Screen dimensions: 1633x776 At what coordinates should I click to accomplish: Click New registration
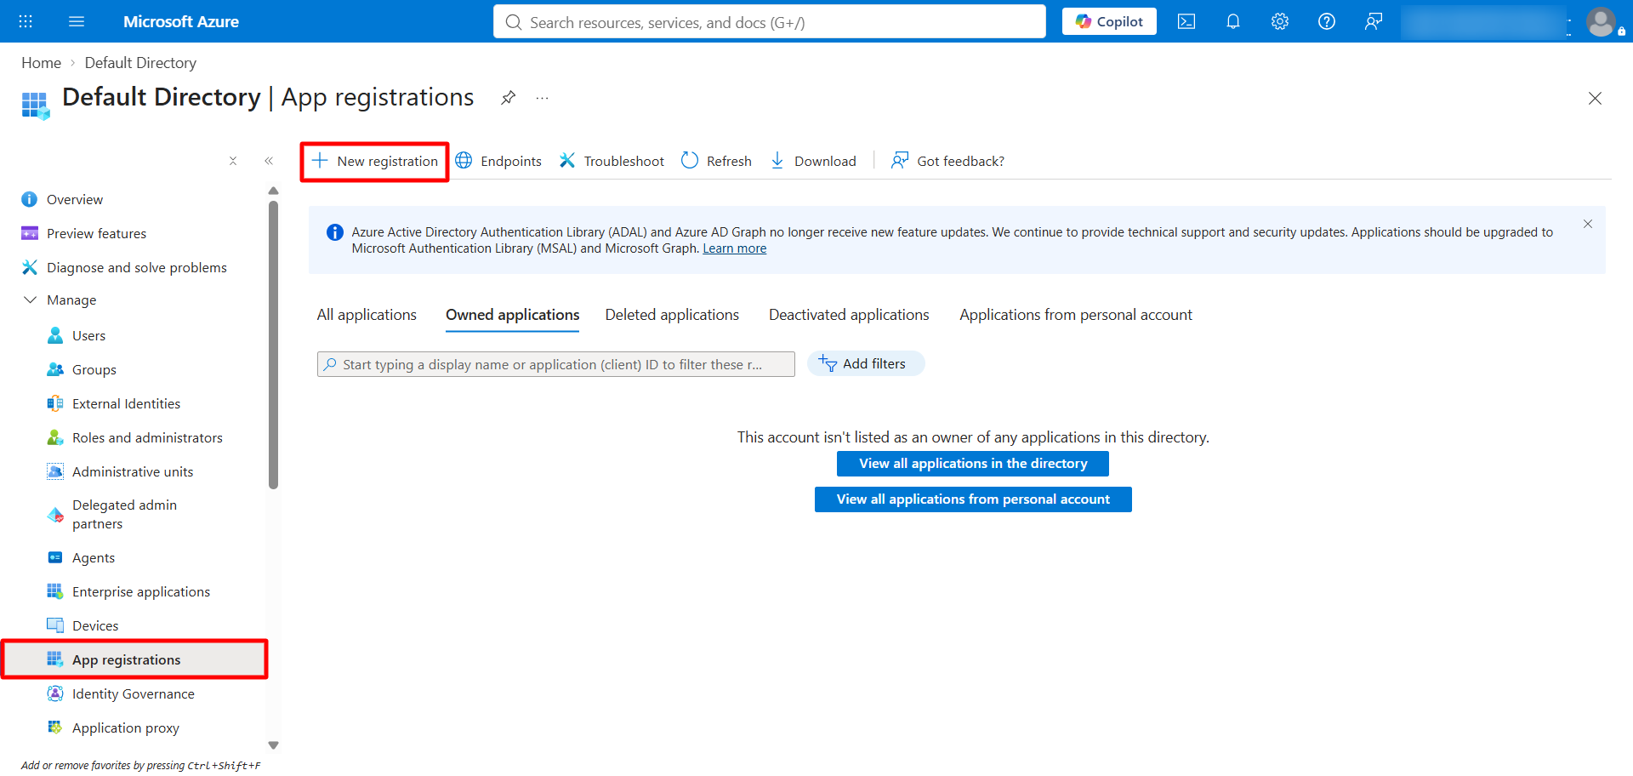coord(375,161)
